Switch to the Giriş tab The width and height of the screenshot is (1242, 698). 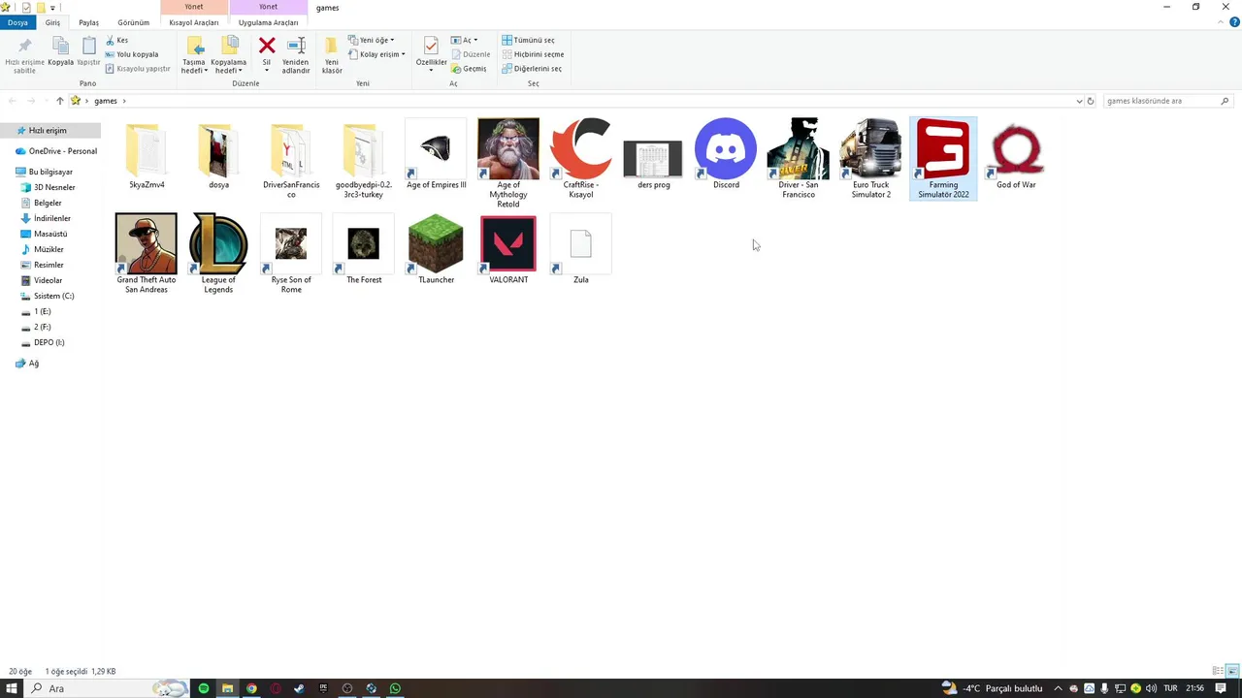[x=52, y=22]
